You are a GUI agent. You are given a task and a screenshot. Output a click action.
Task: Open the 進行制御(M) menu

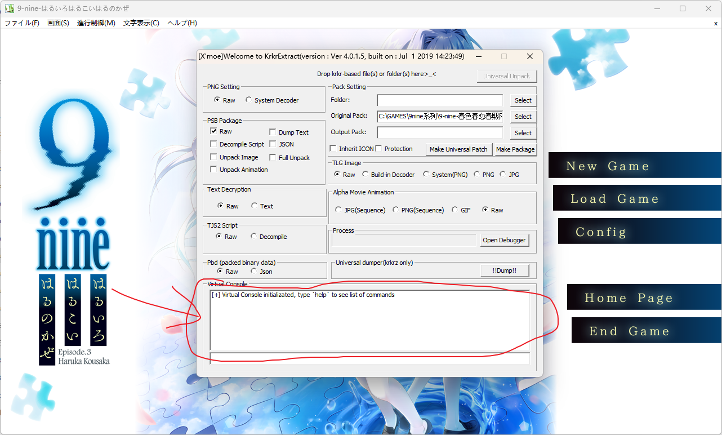[96, 23]
